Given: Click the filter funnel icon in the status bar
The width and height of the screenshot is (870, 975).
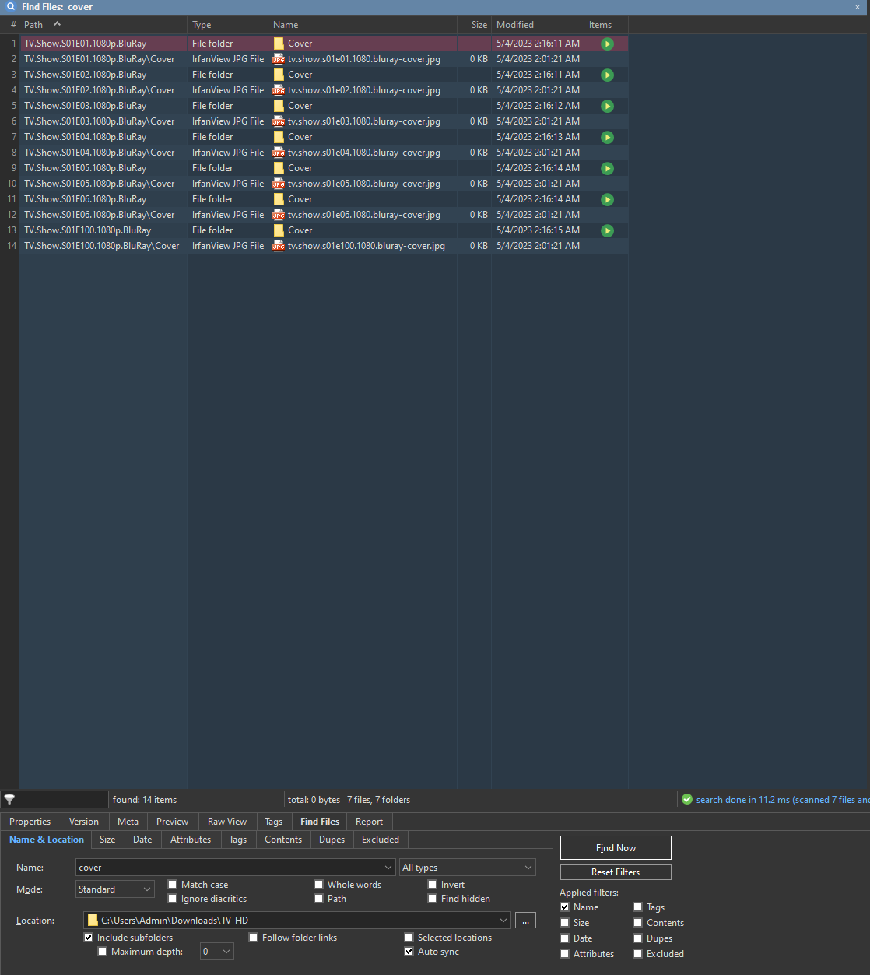Looking at the screenshot, I should coord(9,799).
